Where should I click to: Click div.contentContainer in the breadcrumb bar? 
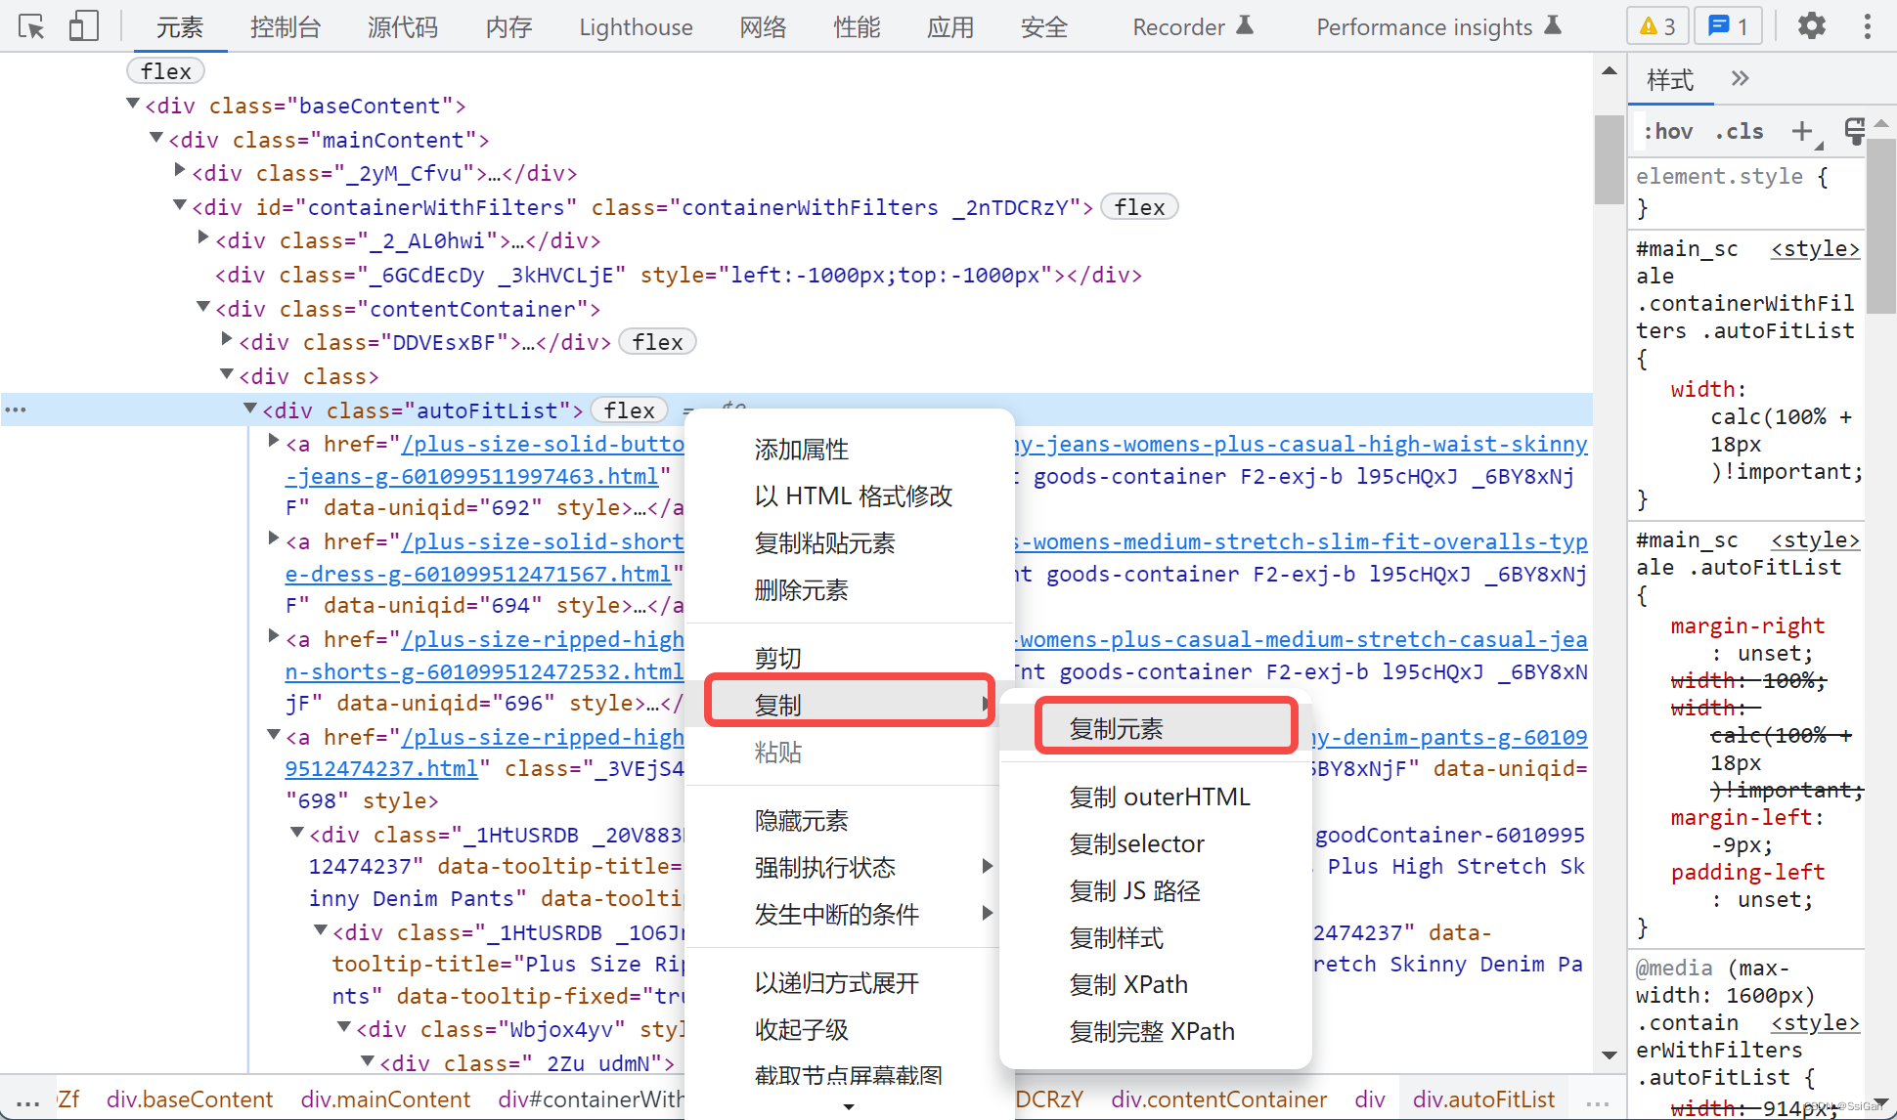1218,1099
